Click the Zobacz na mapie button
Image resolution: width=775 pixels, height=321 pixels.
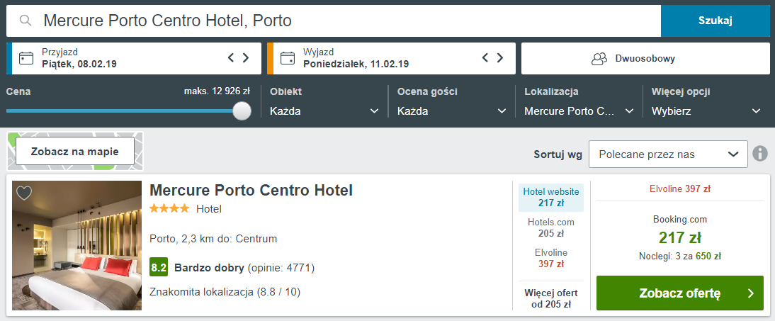[x=74, y=152]
